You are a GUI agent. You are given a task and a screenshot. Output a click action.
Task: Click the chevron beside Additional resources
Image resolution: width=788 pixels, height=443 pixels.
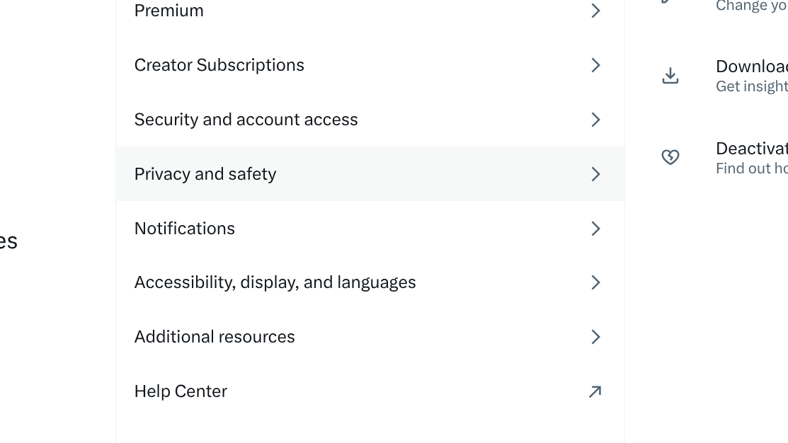point(595,337)
